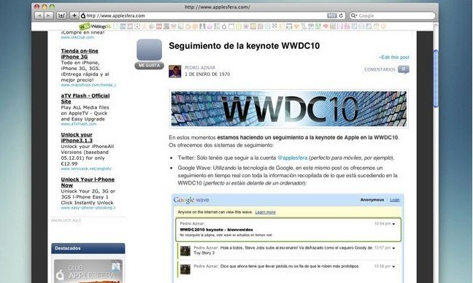Open the Tienda on-line iPhone 3G ad
This screenshot has width=473, height=283.
(x=80, y=54)
